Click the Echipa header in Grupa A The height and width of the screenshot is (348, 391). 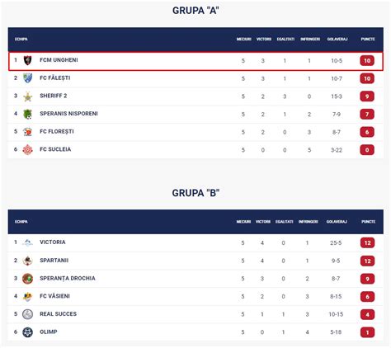(x=21, y=40)
